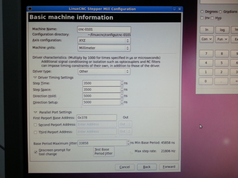The image size is (238, 178).
Task: Click the Max step rate 21806 Hz value
Action: click(168, 151)
